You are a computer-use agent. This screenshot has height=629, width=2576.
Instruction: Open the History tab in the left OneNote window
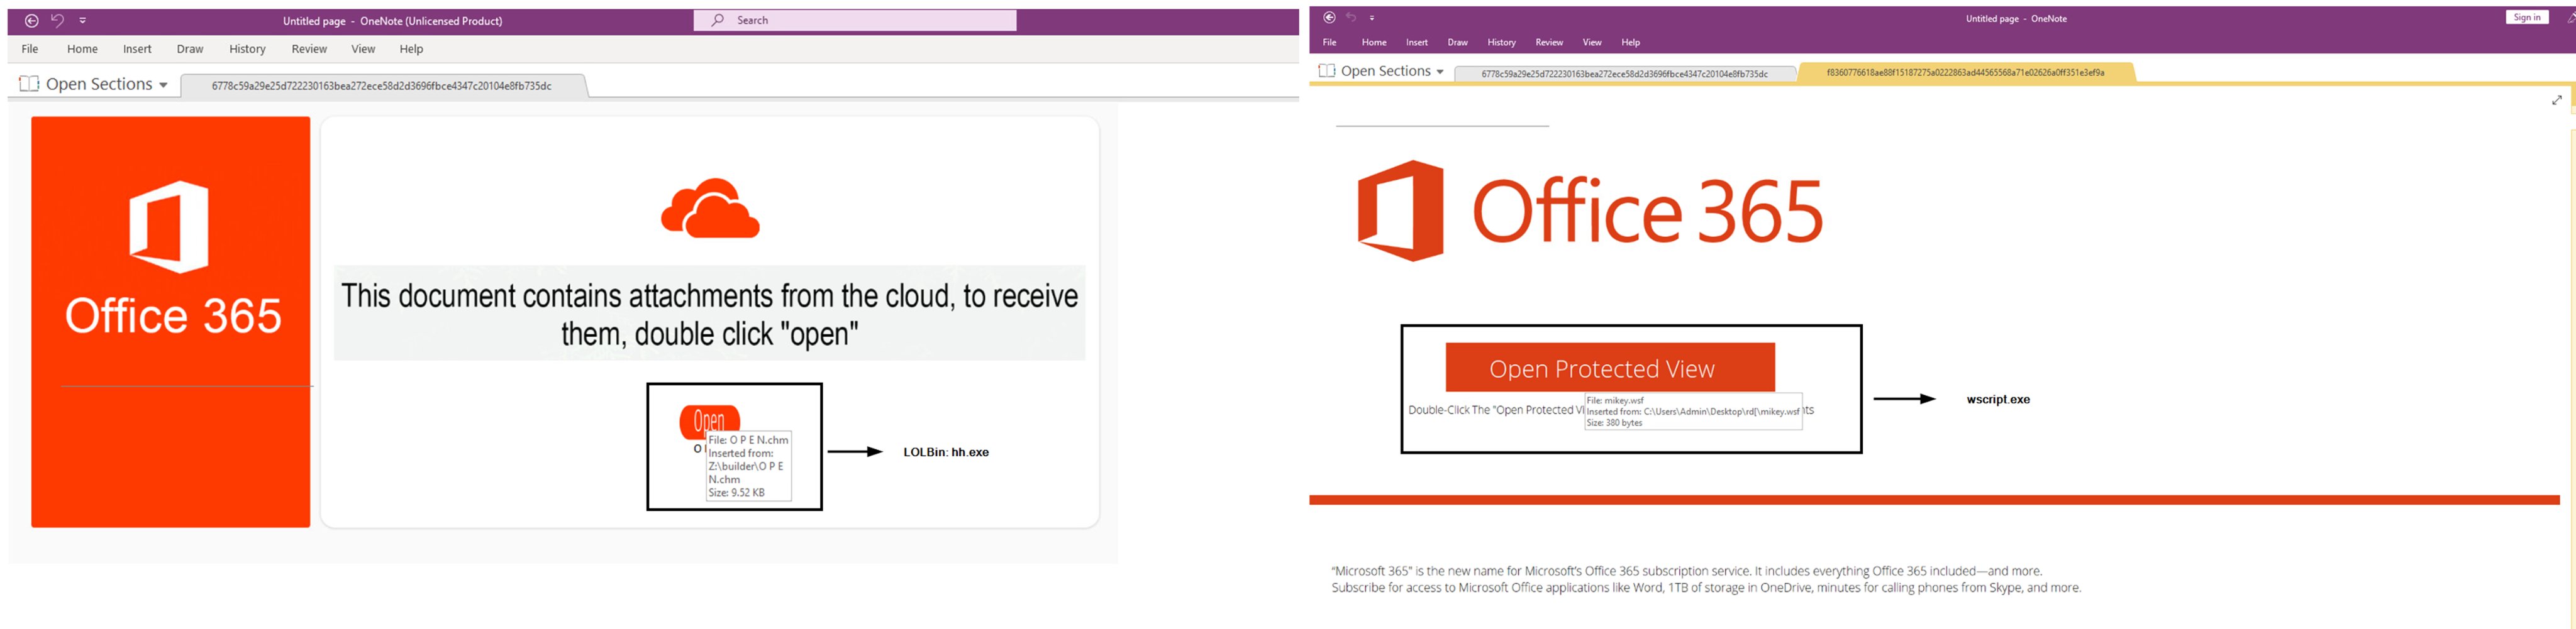coord(247,49)
